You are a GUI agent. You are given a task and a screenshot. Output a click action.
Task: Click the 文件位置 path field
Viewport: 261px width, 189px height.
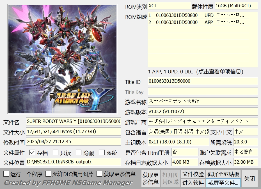pyautogui.click(x=74, y=162)
